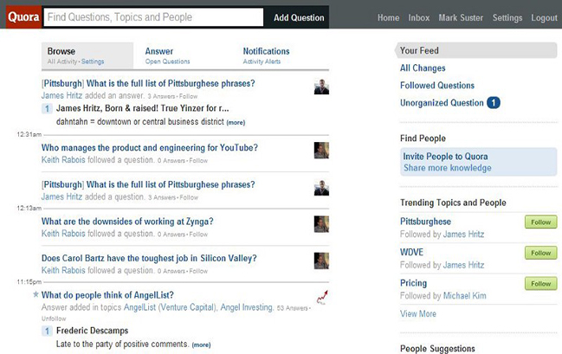Open 'Does Carol Bartz have the toughest job' question
Screen dimensions: 562x354
(x=149, y=258)
